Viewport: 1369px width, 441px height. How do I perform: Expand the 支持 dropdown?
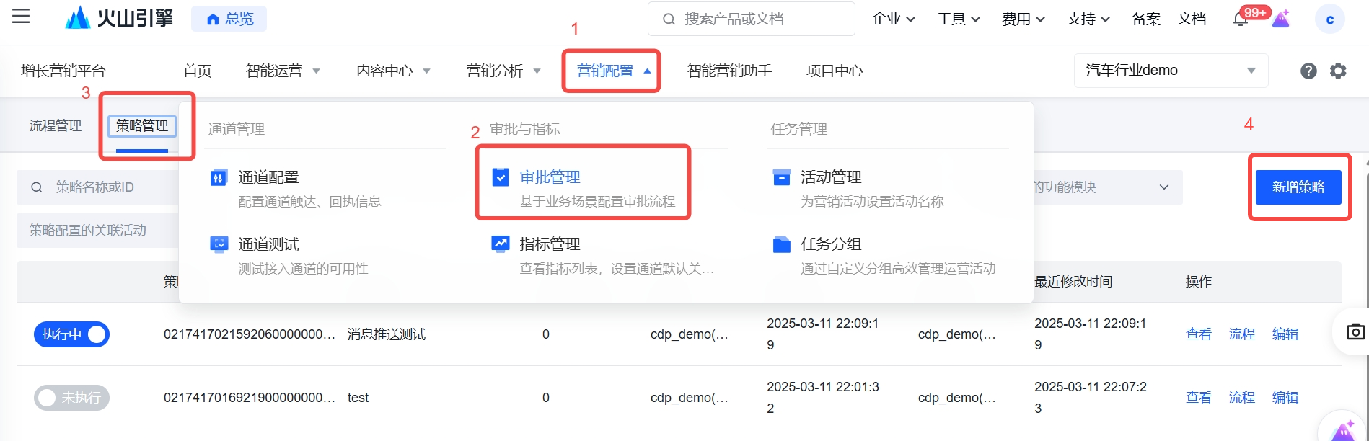[x=1088, y=19]
